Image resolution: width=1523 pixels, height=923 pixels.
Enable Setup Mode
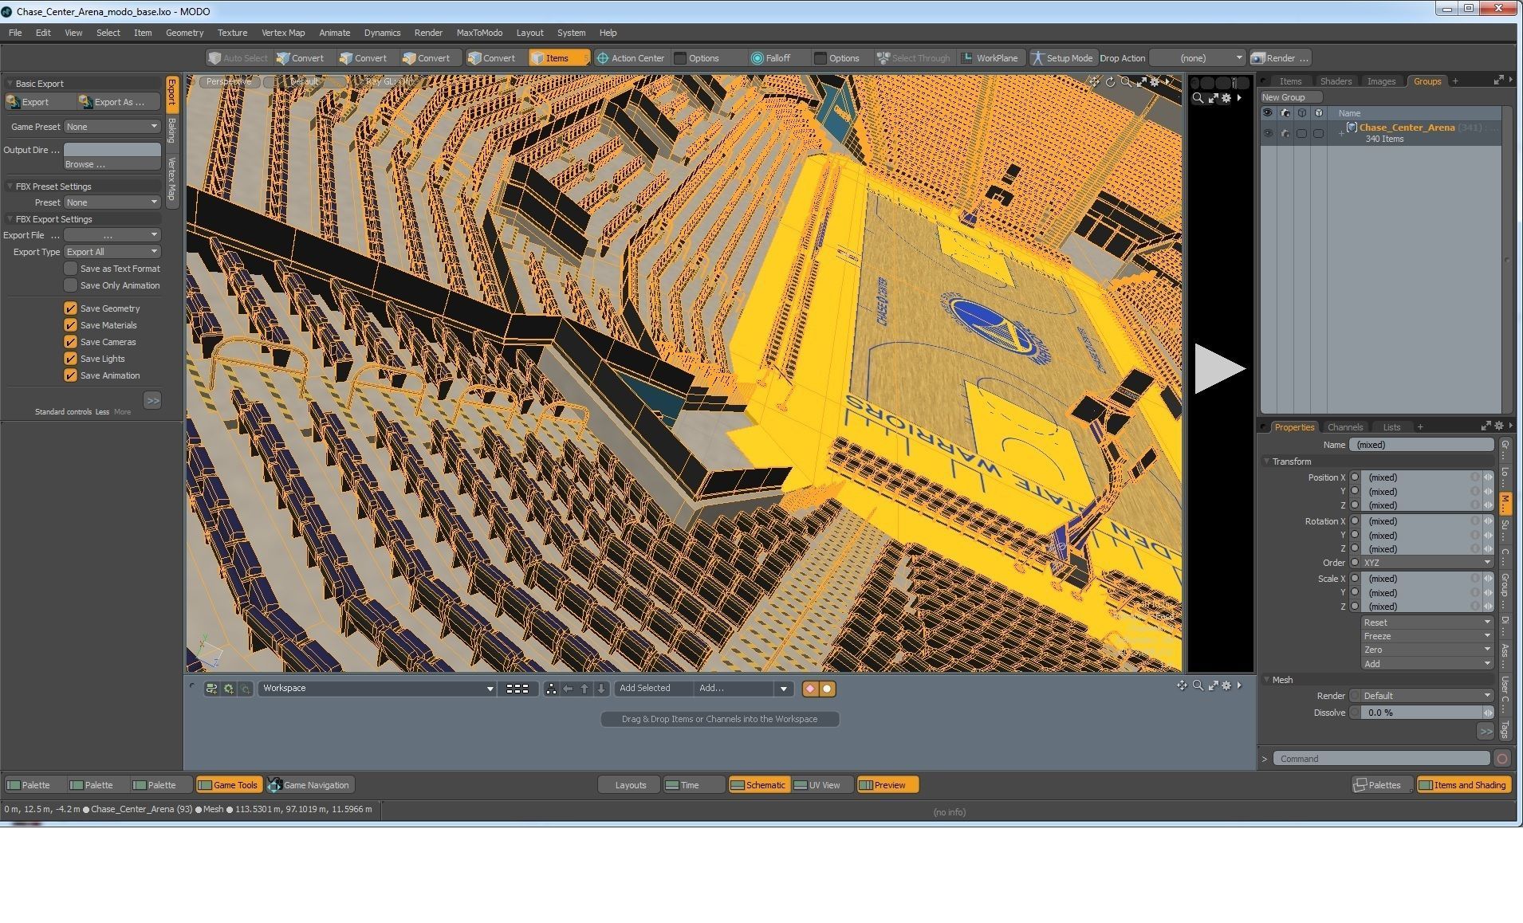pyautogui.click(x=1062, y=58)
